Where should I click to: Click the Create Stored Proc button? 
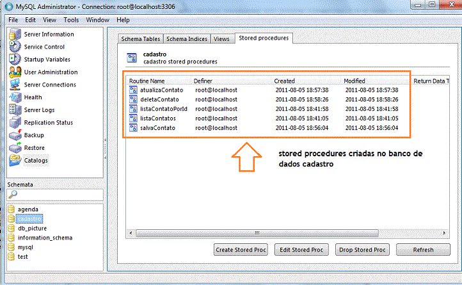(x=241, y=250)
